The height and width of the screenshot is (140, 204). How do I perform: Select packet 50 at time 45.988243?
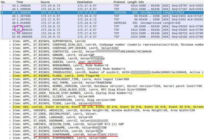102,30
